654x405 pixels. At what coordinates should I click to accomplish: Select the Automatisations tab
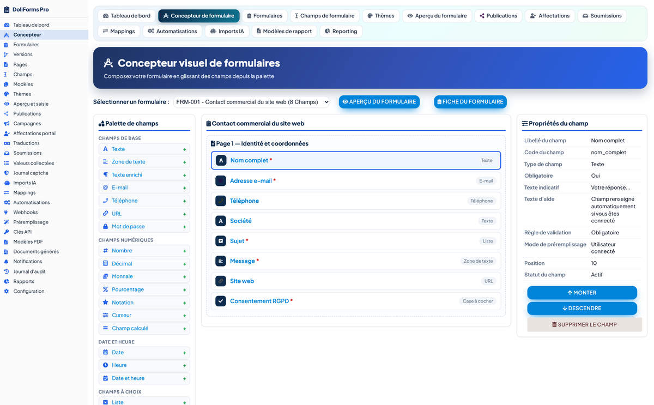click(x=172, y=31)
